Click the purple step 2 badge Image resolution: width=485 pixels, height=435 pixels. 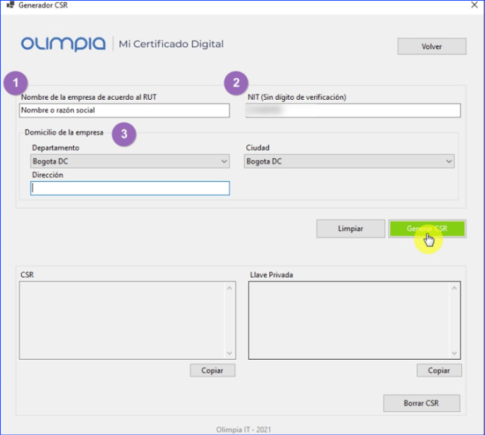point(234,83)
